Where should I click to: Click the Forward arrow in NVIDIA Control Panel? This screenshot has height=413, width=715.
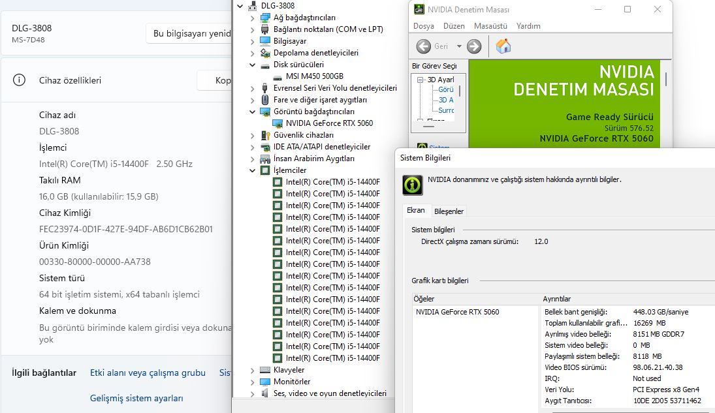(x=474, y=46)
